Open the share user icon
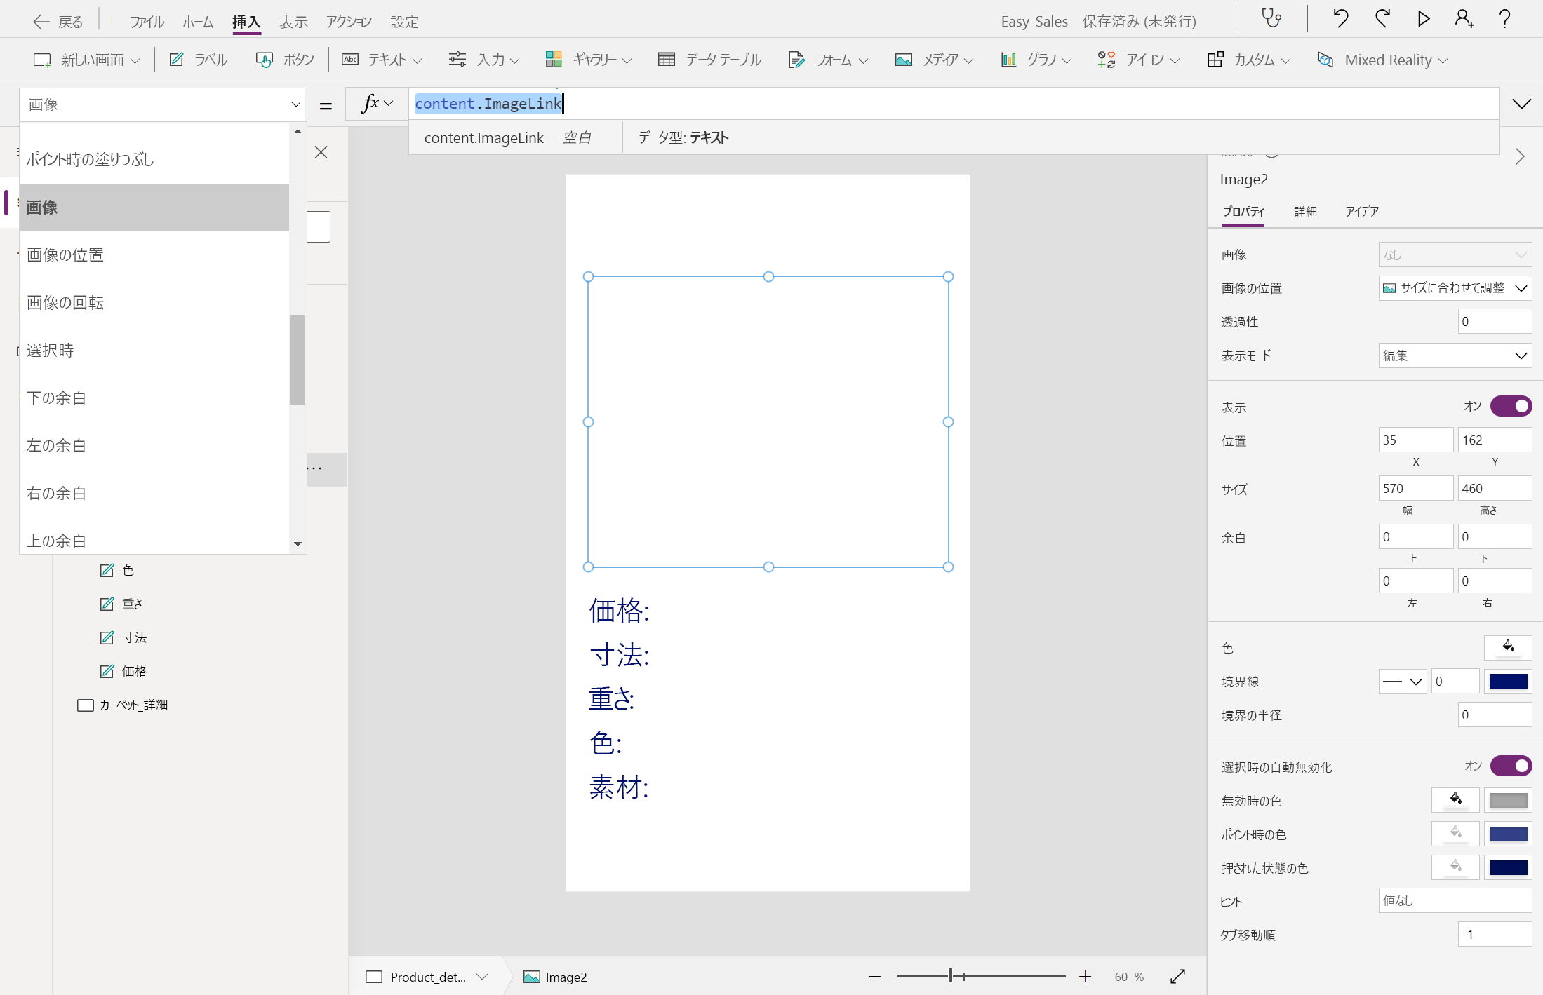Viewport: 1543px width, 995px height. point(1464,19)
